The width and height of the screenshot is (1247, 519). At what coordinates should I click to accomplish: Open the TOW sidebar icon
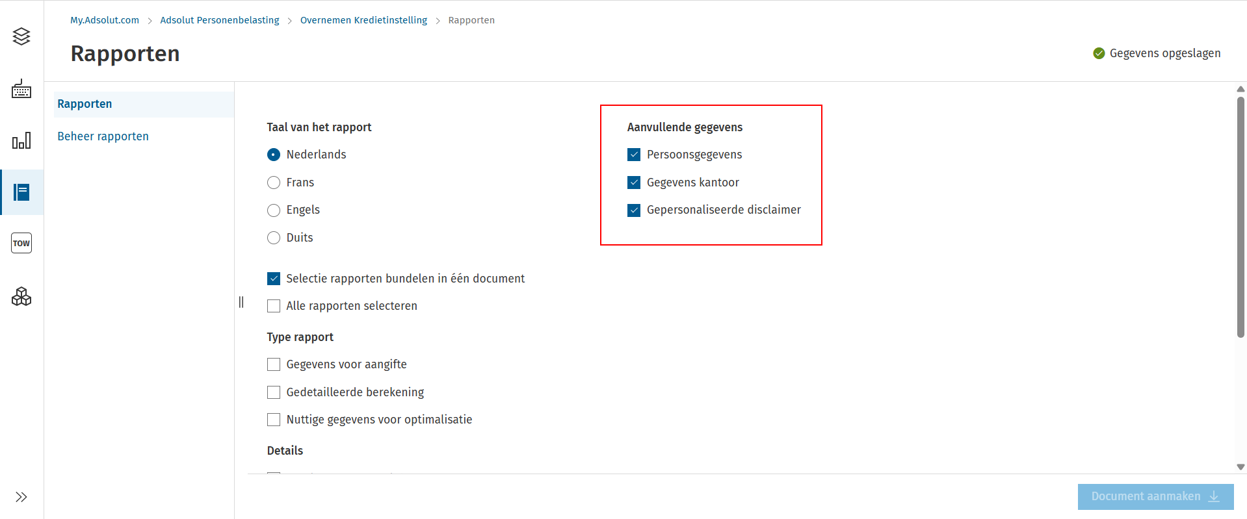pos(21,243)
